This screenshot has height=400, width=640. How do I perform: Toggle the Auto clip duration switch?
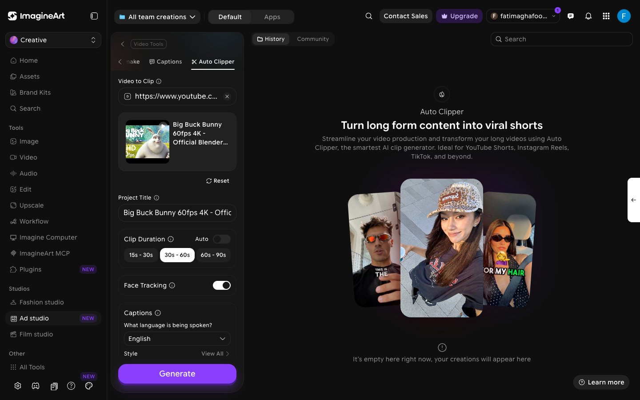pyautogui.click(x=221, y=239)
